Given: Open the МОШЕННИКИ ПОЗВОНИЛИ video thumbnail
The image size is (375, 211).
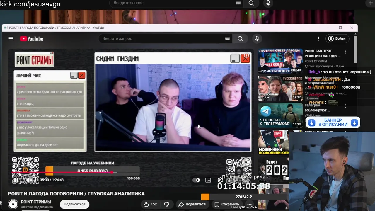Looking at the screenshot, I should pyautogui.click(x=273, y=142).
